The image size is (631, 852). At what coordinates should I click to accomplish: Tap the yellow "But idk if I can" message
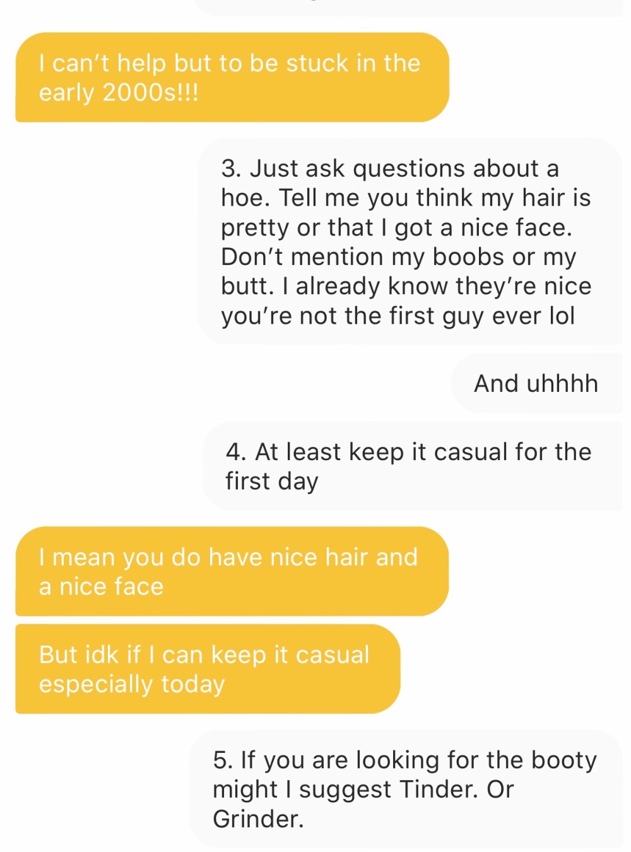208,669
